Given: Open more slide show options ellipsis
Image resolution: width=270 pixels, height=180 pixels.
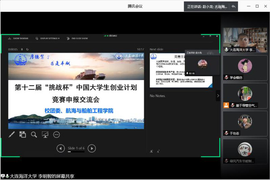Looking at the screenshot, I should 56,134.
